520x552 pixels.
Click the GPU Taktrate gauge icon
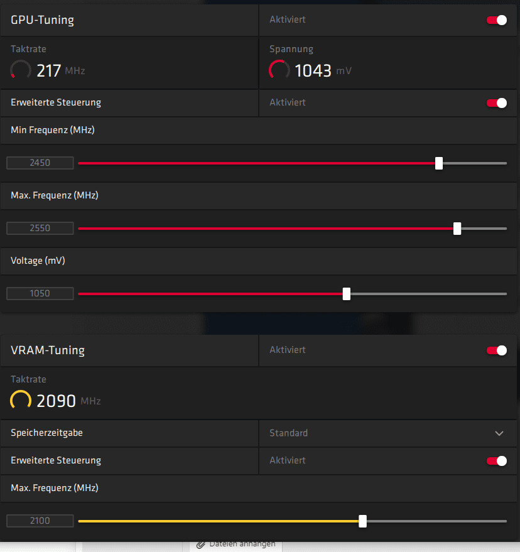tap(21, 70)
